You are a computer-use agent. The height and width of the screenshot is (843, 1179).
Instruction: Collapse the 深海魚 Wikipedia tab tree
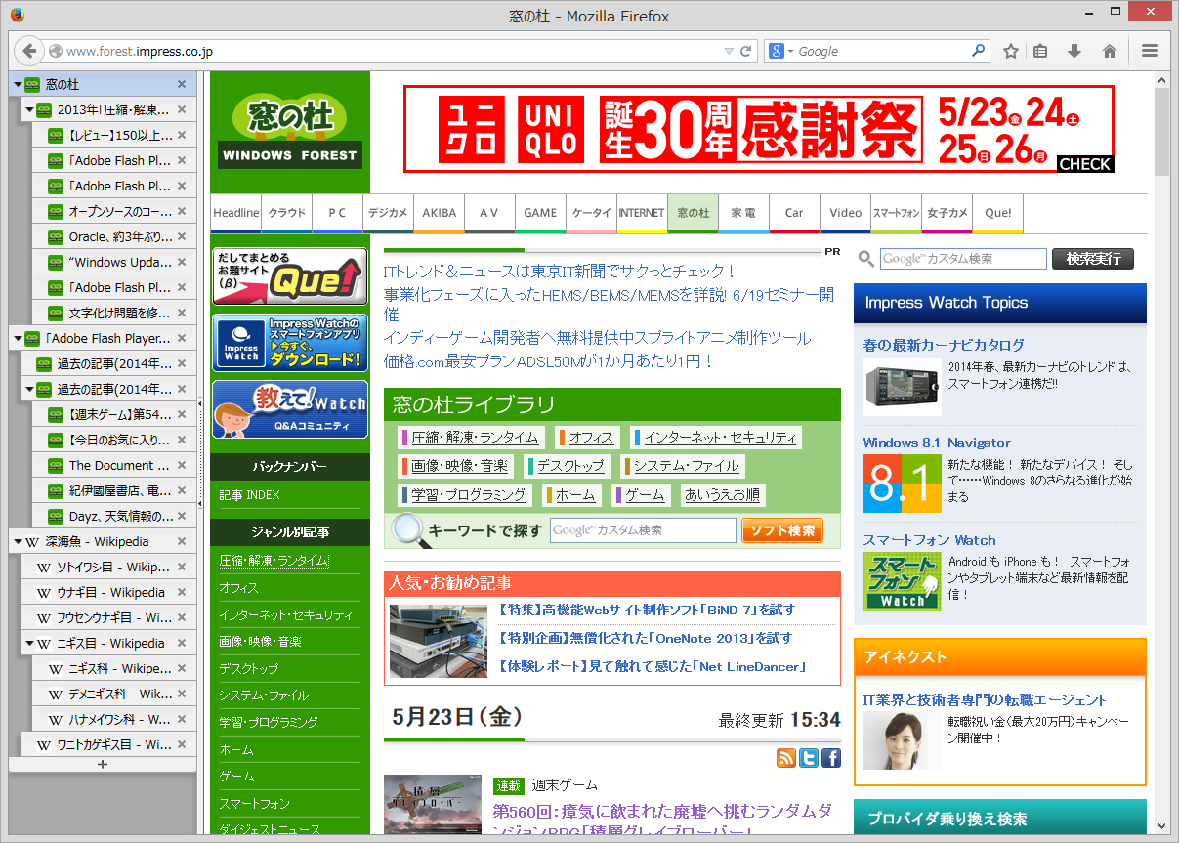[x=17, y=541]
